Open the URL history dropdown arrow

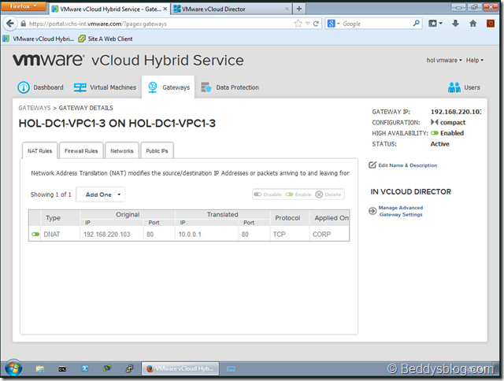click(x=308, y=24)
